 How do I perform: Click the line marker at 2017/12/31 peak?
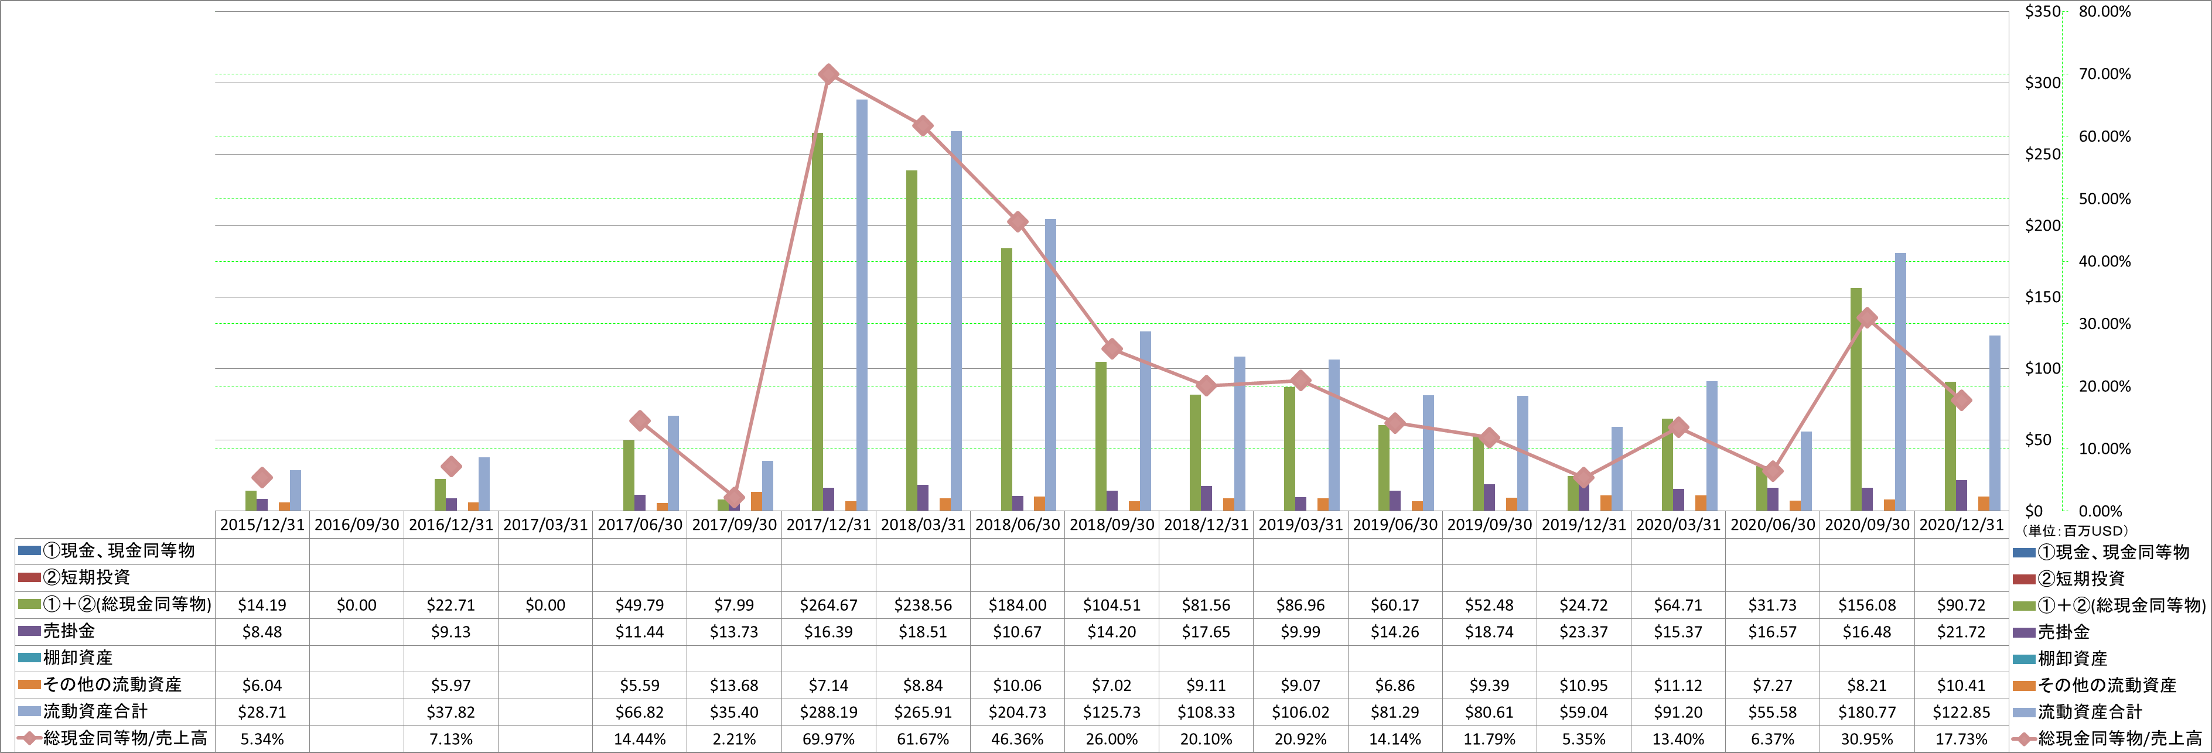829,74
